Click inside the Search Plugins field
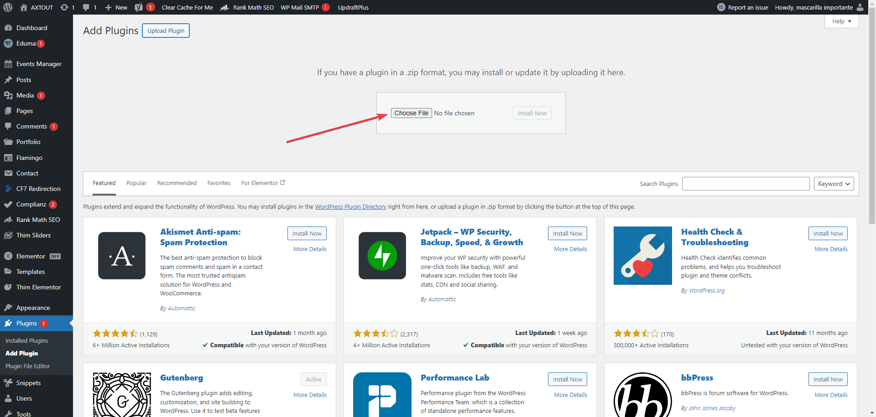The width and height of the screenshot is (876, 417). [x=746, y=184]
